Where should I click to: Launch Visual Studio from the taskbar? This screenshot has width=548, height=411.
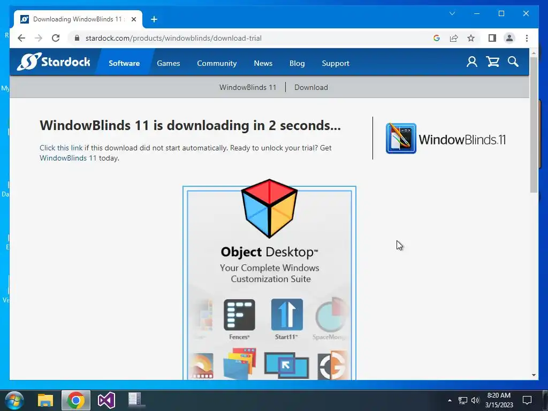(106, 400)
